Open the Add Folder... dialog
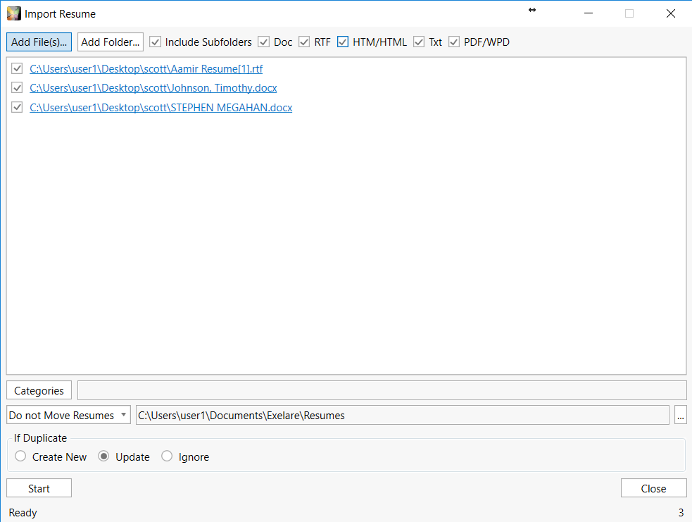The width and height of the screenshot is (692, 522). pos(111,42)
